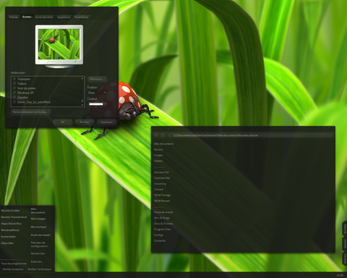The height and width of the screenshot is (278, 347).
Task: Pick the white Couleur swatch
Action: click(96, 104)
